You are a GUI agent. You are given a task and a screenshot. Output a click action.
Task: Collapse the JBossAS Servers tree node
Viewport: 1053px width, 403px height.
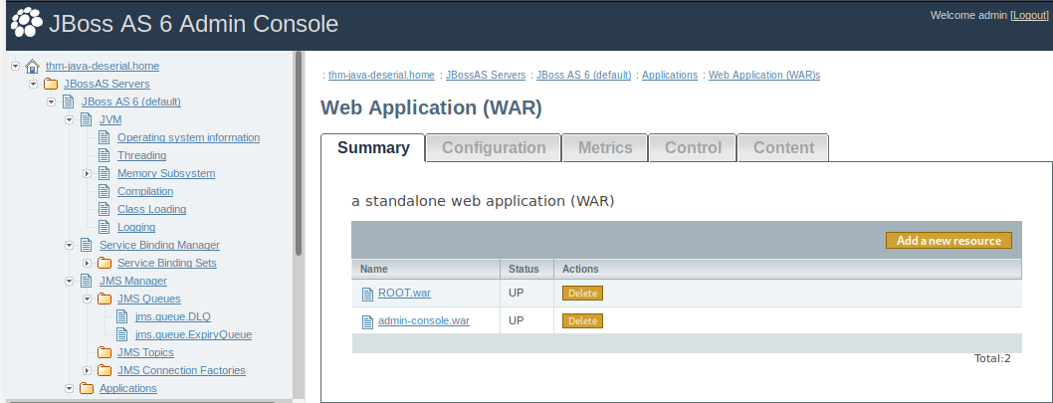point(33,84)
